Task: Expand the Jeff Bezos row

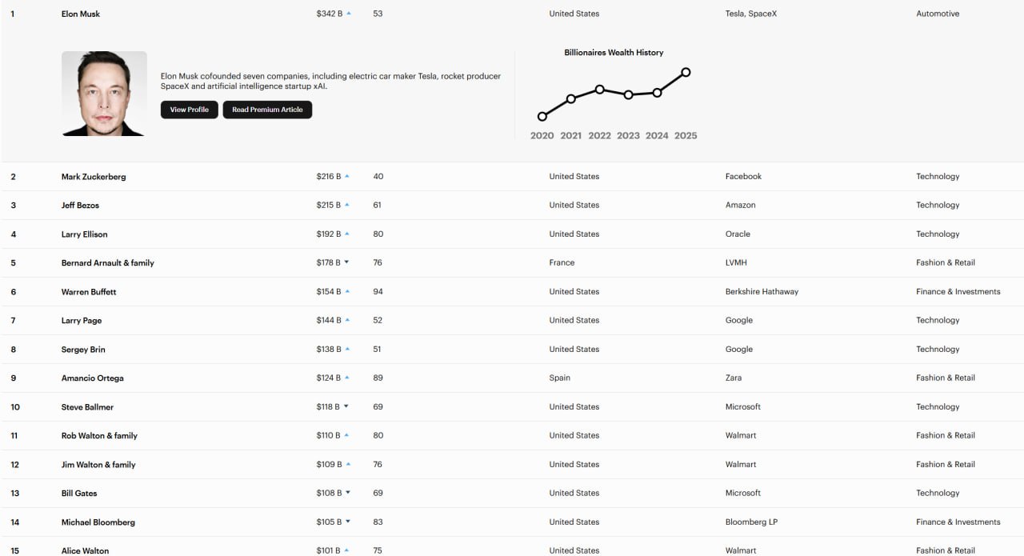Action: [x=80, y=206]
